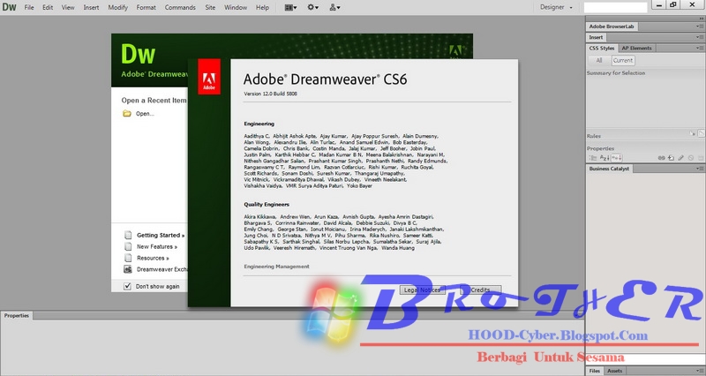Image resolution: width=706 pixels, height=376 pixels.
Task: Open the Format menu
Action: point(146,7)
